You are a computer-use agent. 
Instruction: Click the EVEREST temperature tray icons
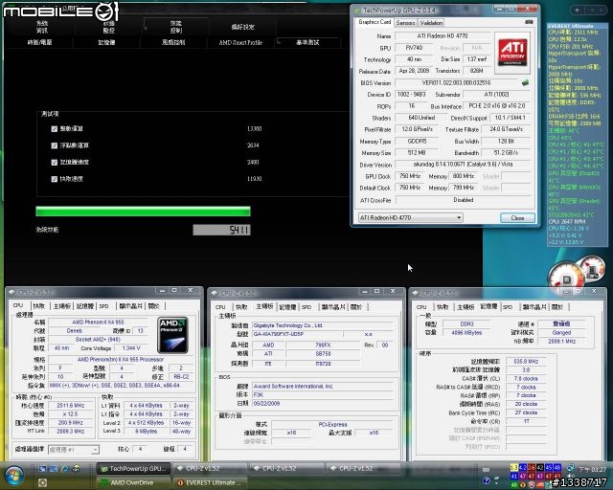coord(535,476)
